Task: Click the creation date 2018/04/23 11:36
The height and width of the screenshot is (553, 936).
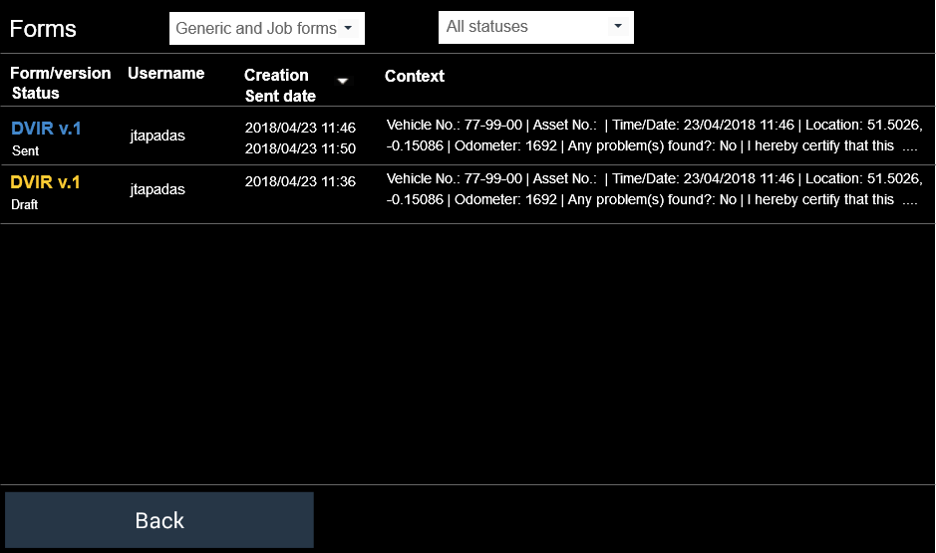Action: pyautogui.click(x=300, y=181)
